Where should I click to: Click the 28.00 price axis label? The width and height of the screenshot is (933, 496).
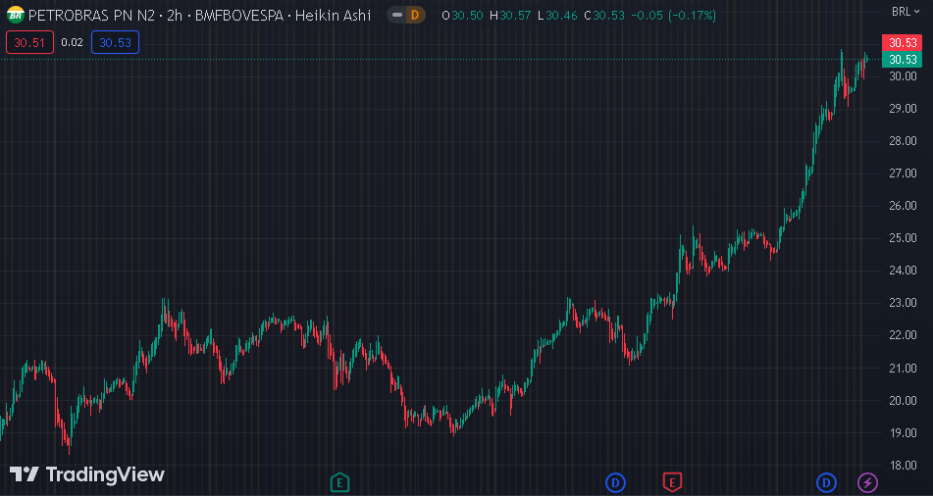[903, 140]
